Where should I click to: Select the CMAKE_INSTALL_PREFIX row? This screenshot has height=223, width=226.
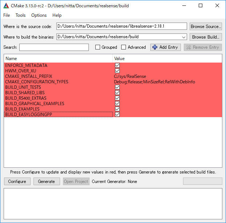(x=29, y=76)
